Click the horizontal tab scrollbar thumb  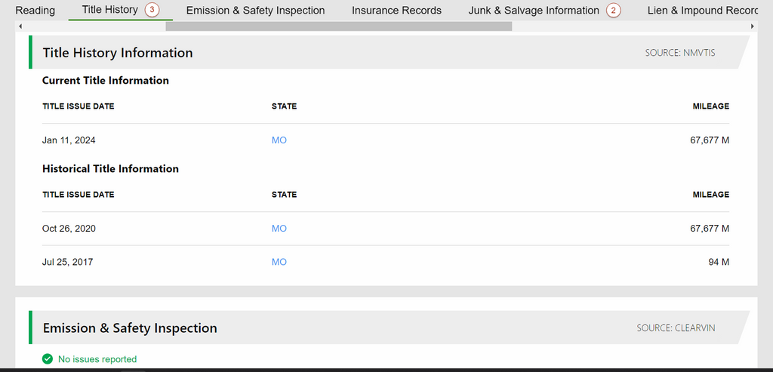point(338,26)
